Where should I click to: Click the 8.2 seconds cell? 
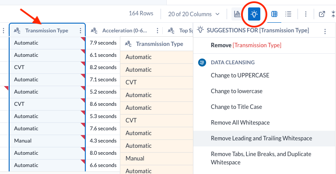pos(103,67)
